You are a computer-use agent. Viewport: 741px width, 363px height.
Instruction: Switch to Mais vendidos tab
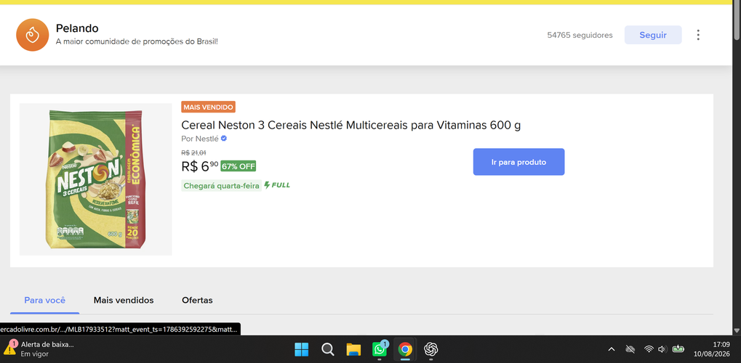click(124, 301)
